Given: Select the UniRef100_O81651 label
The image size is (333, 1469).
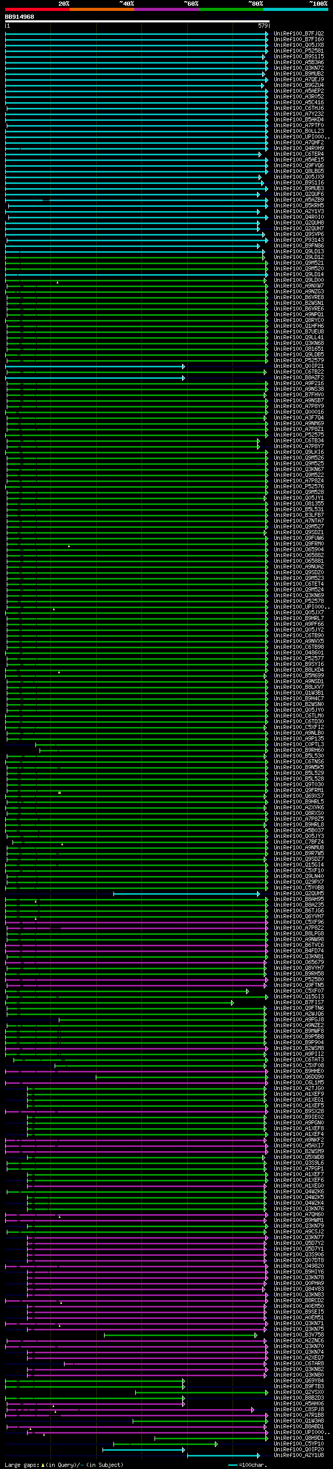Looking at the screenshot, I should [299, 349].
